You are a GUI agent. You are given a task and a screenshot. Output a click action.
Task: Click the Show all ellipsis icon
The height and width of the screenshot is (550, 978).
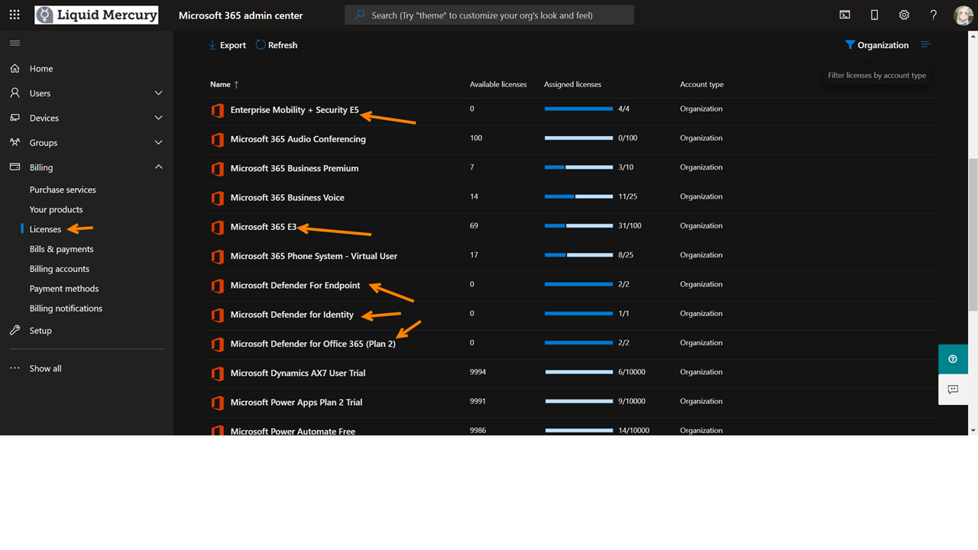click(15, 368)
